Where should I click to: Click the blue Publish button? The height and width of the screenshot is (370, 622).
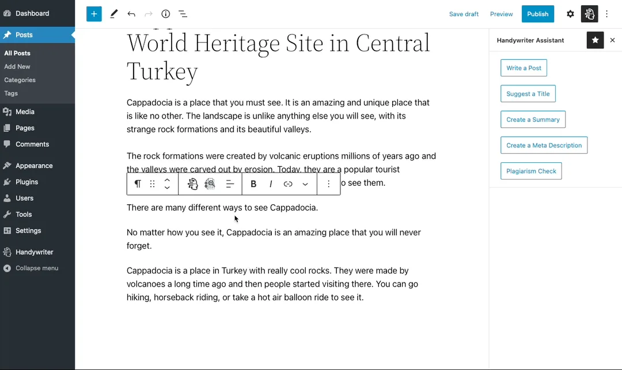tap(537, 14)
